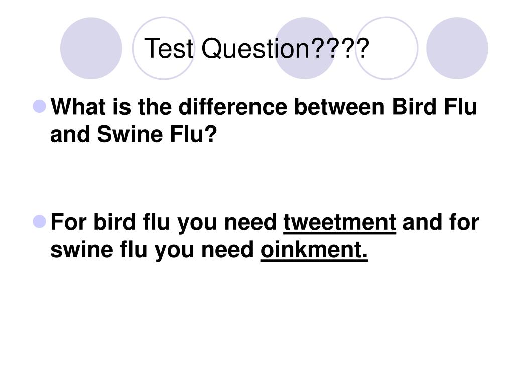Click the underlined word 'tweetment'

click(340, 223)
